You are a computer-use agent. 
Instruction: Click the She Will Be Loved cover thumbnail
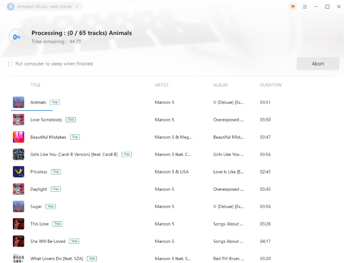coord(18,241)
